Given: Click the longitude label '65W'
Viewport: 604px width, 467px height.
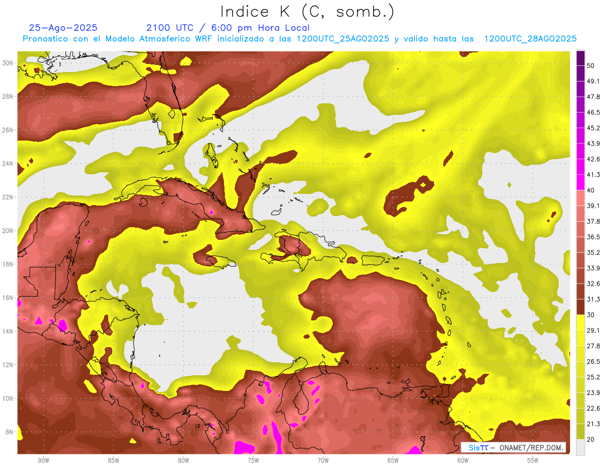Looking at the screenshot, I should pos(393,460).
